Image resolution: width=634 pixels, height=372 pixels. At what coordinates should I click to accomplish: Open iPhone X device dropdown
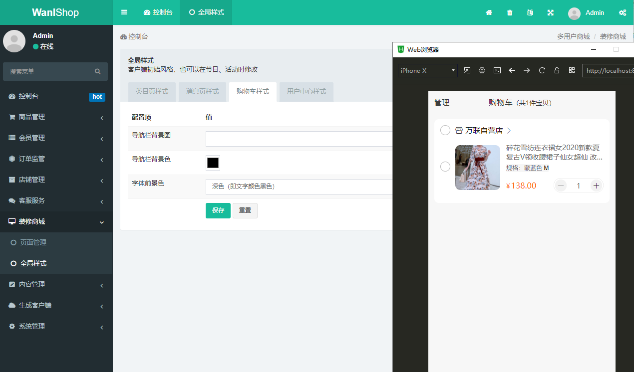[x=428, y=70]
